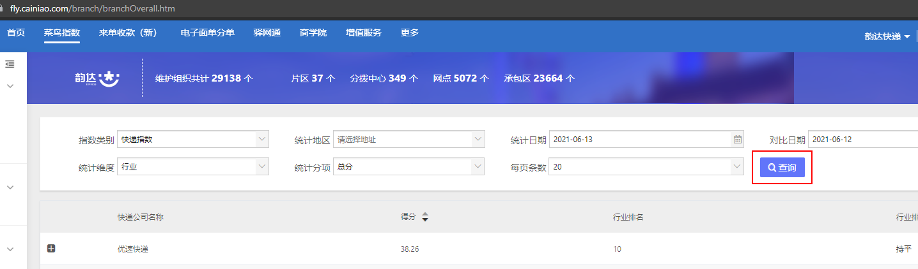Click the 统计日期 date field

647,139
